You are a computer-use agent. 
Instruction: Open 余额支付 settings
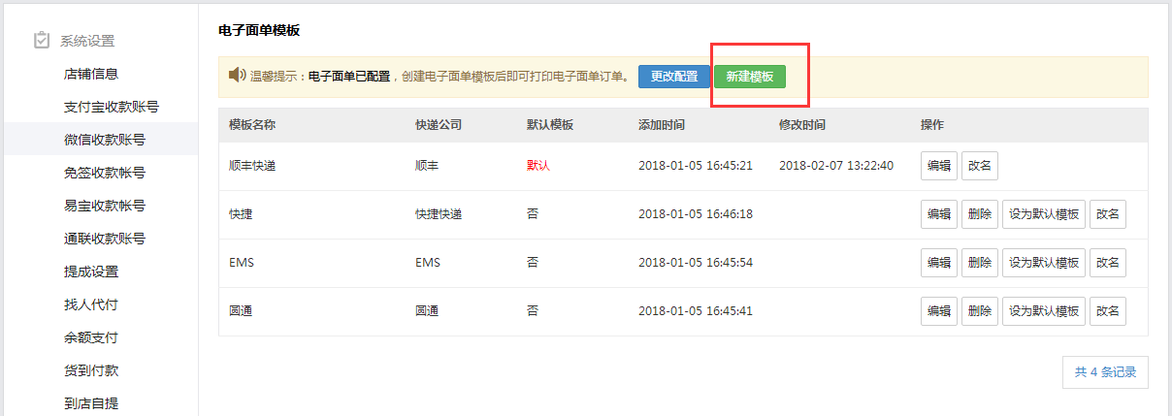(91, 337)
